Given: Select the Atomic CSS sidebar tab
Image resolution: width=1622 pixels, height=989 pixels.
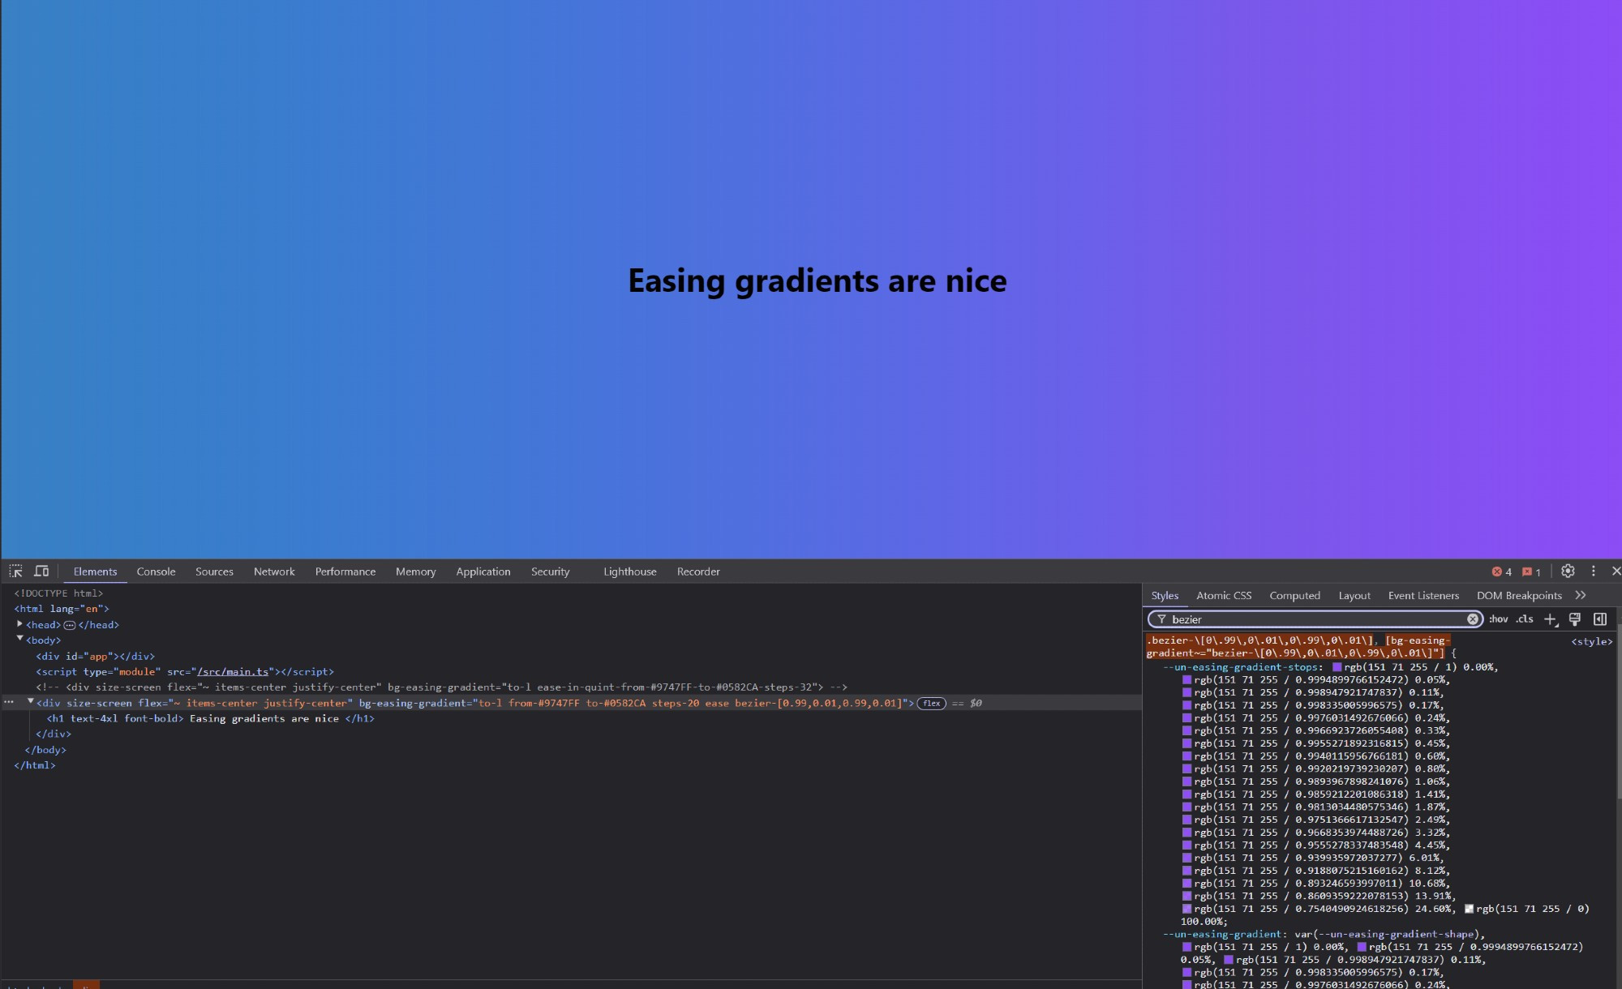Looking at the screenshot, I should click(x=1224, y=595).
